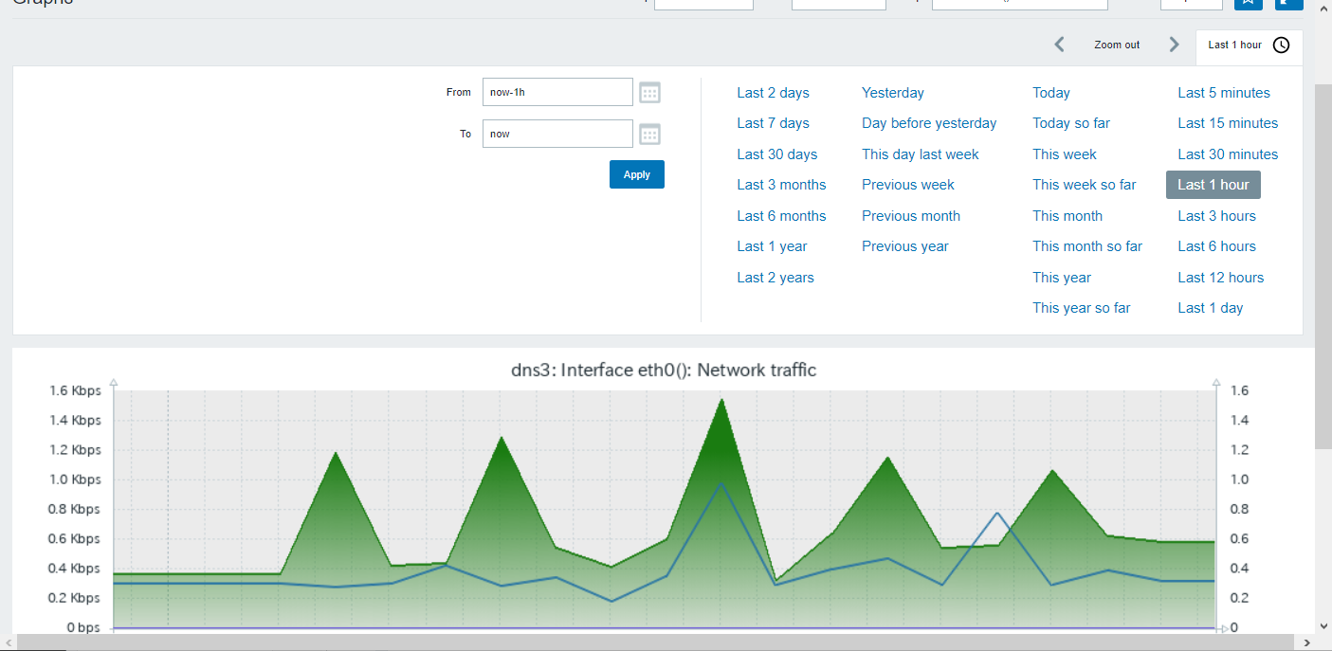The width and height of the screenshot is (1332, 651).
Task: Select the Last 2 years range
Action: 775,278
